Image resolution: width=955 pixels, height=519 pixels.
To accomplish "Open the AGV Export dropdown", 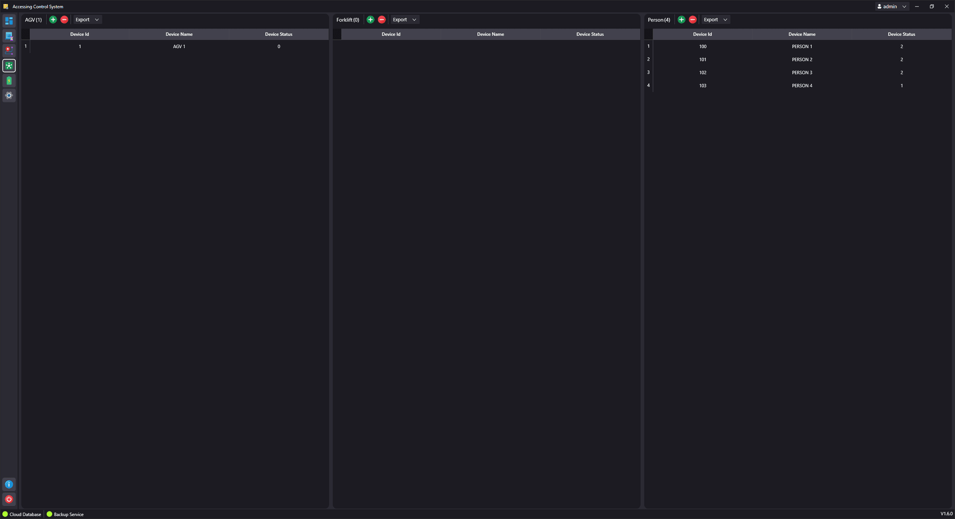I will 87,20.
